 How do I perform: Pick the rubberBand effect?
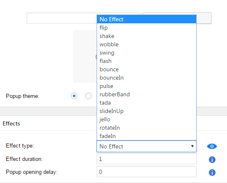coord(147,94)
